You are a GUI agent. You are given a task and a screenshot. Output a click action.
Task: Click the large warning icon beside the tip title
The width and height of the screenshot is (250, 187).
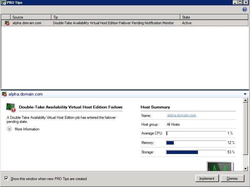(x=11, y=107)
